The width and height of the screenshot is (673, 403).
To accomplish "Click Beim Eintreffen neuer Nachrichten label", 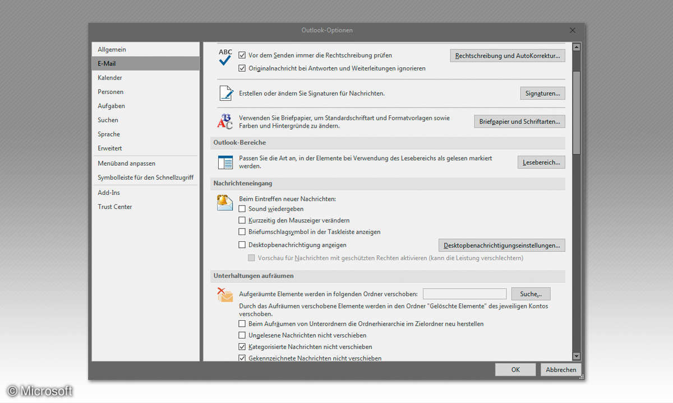I will point(287,199).
